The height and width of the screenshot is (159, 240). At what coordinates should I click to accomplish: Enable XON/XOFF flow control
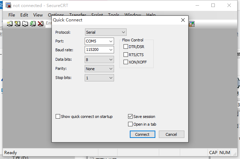(x=126, y=62)
